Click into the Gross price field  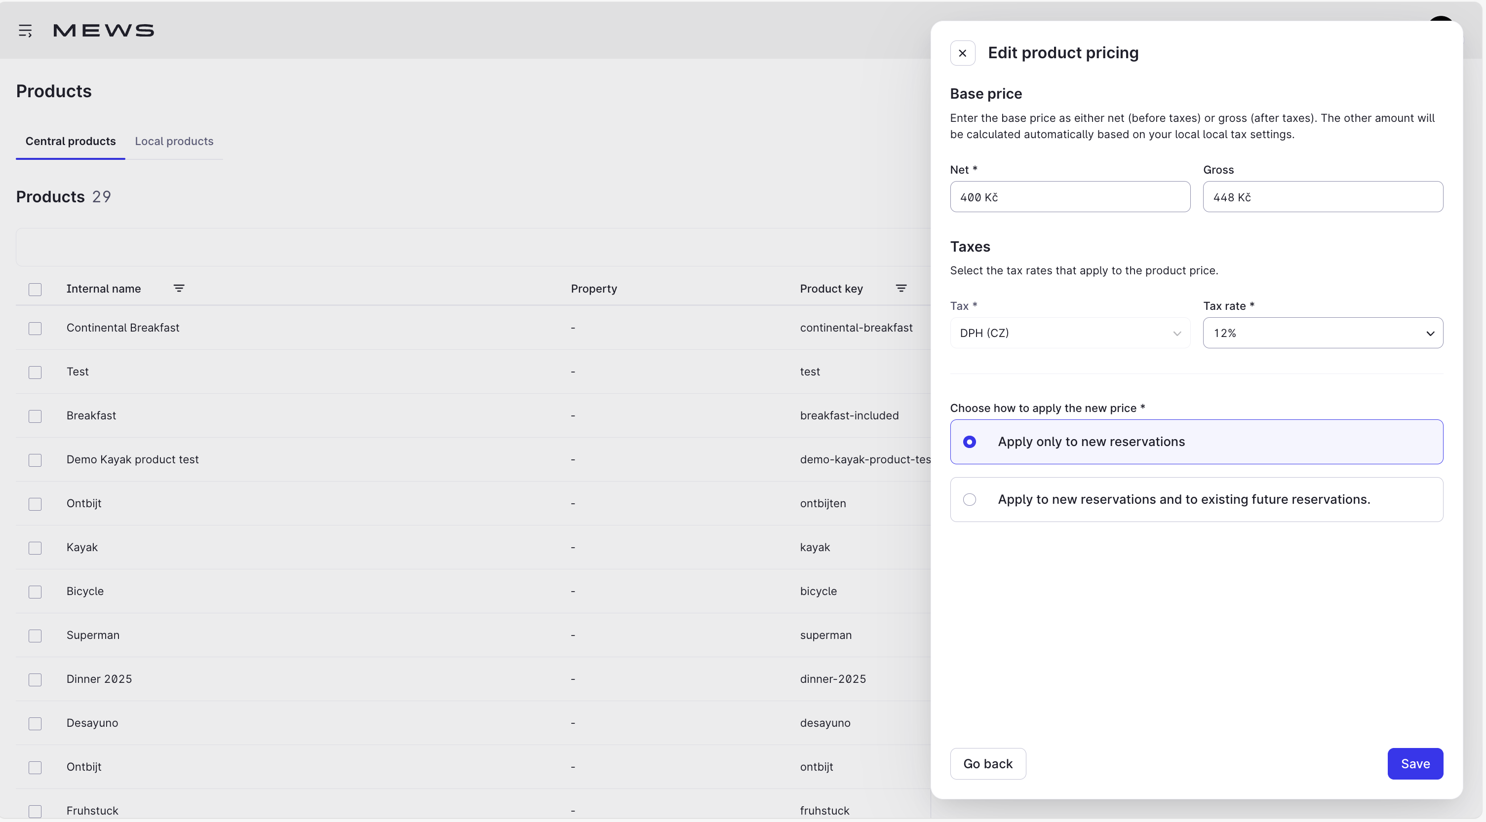1322,197
